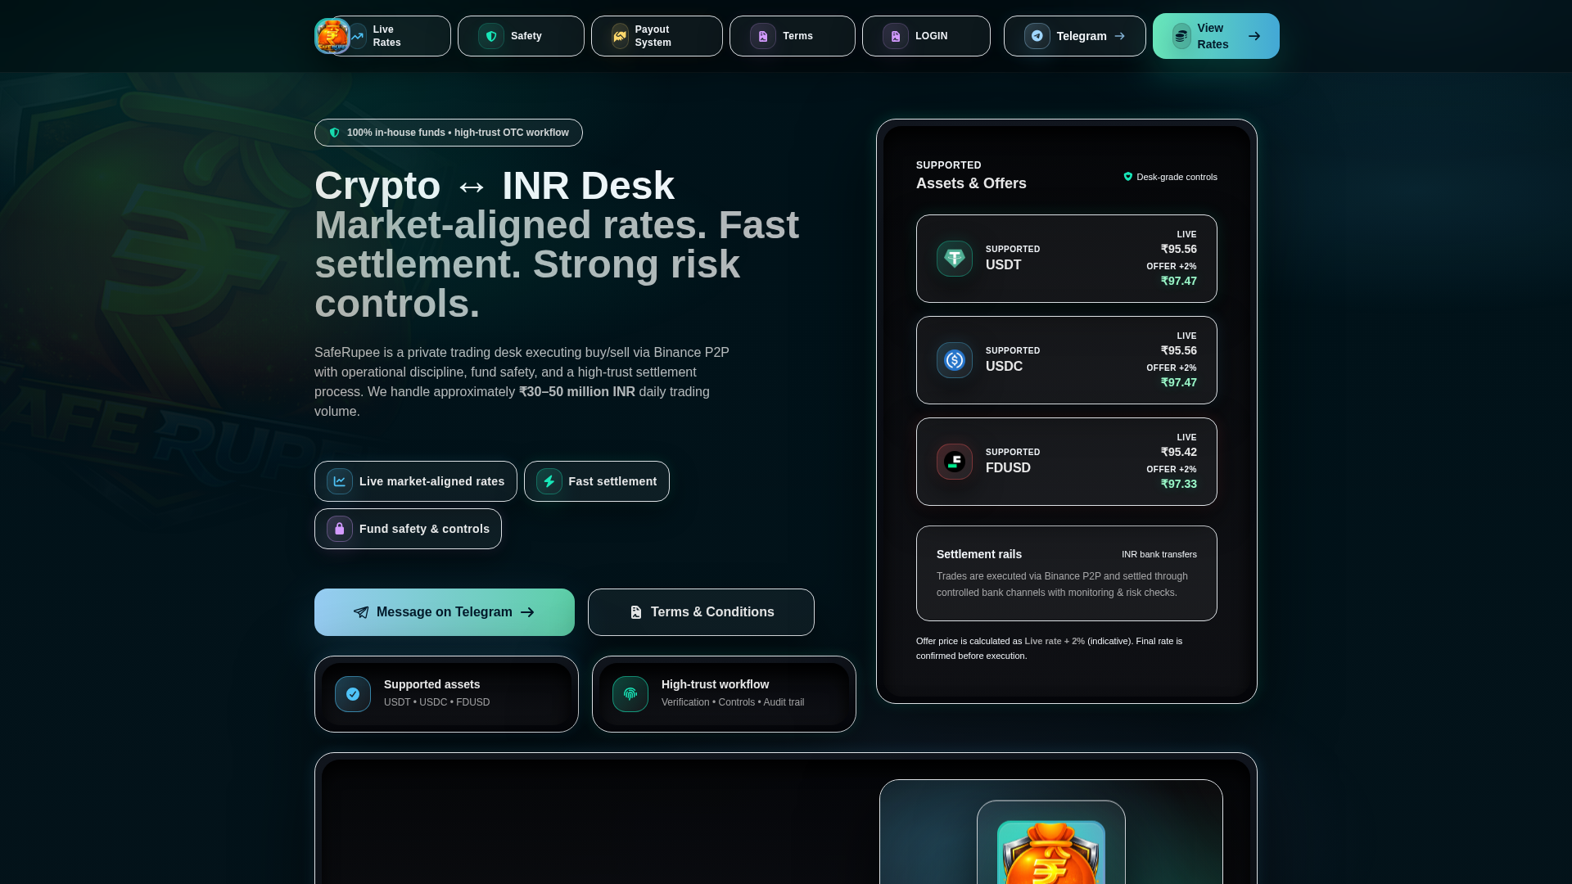Click the arrow icon in Message on Telegram
The height and width of the screenshot is (884, 1572).
527,612
